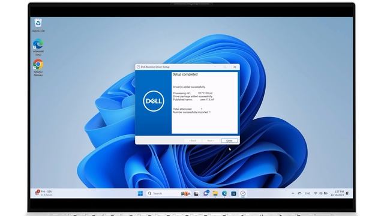Click the battery tray icon
This screenshot has width=384, height=216.
(326, 193)
